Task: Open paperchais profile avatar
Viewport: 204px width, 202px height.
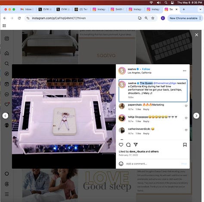Action: point(122,106)
